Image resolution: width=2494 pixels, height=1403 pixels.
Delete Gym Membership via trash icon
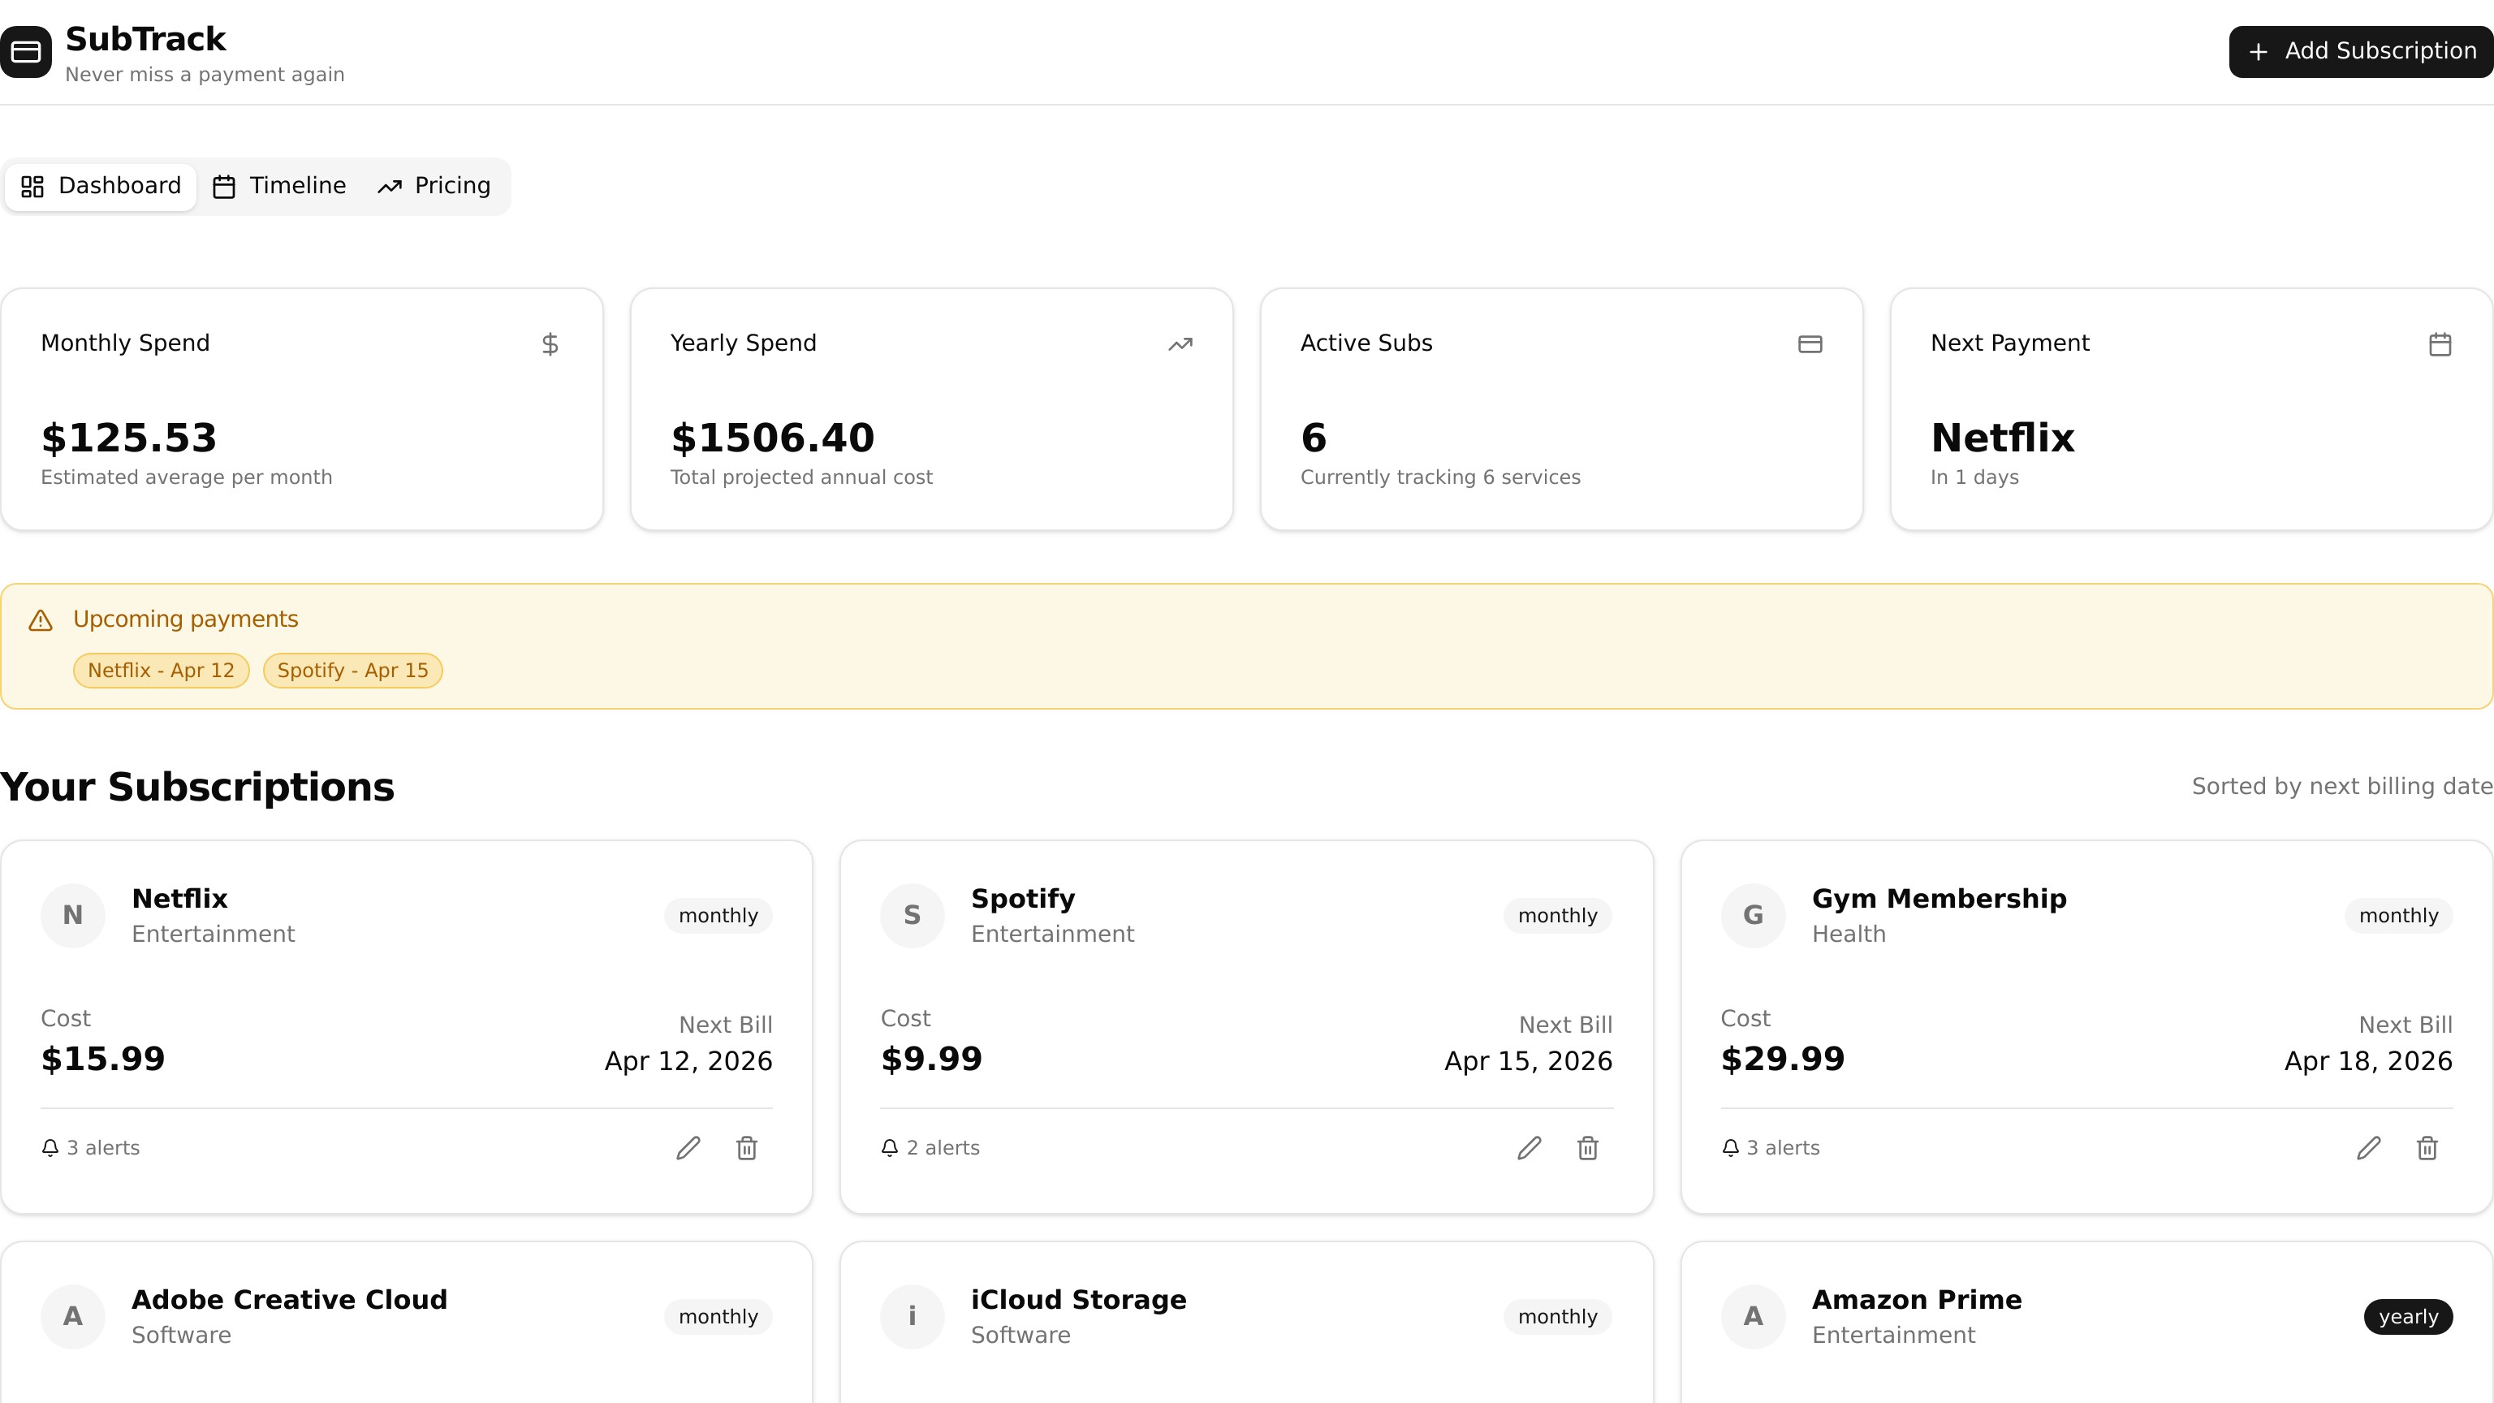2427,1147
